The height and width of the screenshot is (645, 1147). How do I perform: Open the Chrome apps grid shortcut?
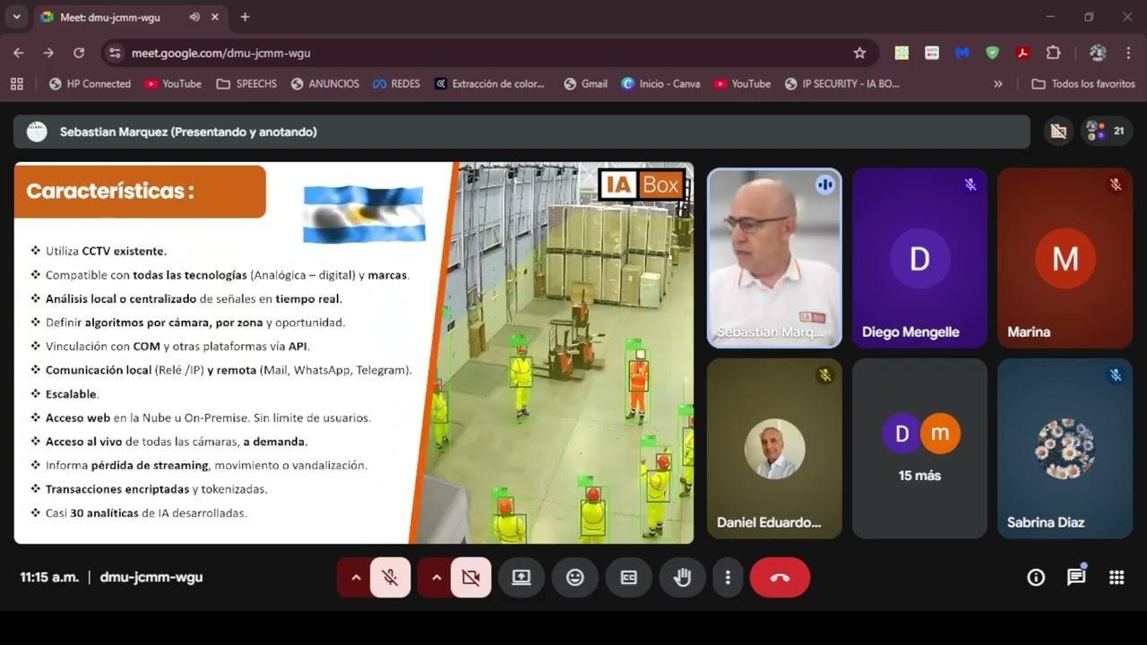click(16, 83)
